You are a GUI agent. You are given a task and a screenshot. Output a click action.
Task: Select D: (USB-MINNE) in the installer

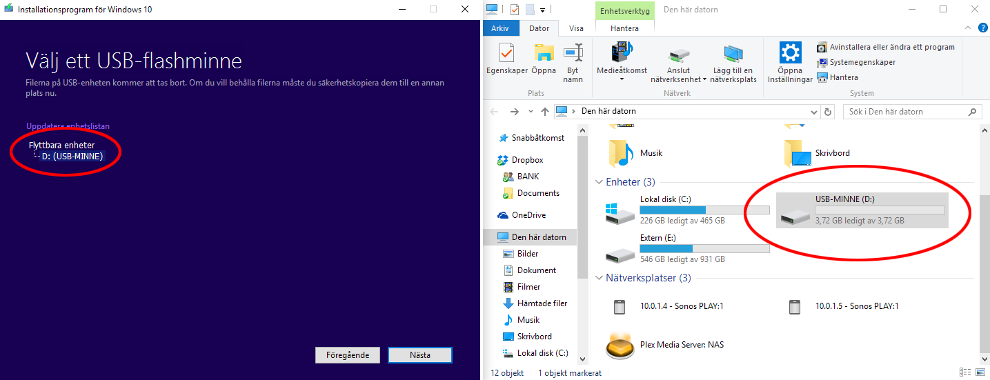tap(72, 157)
